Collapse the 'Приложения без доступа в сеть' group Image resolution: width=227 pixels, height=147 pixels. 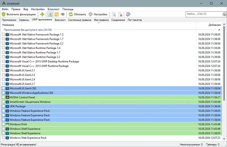(x=219, y=30)
